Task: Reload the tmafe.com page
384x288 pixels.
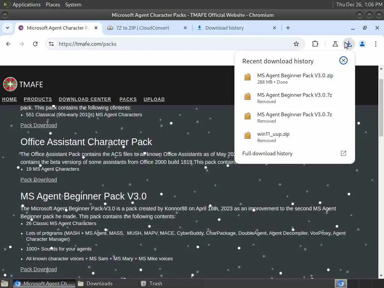Action: pos(35,44)
